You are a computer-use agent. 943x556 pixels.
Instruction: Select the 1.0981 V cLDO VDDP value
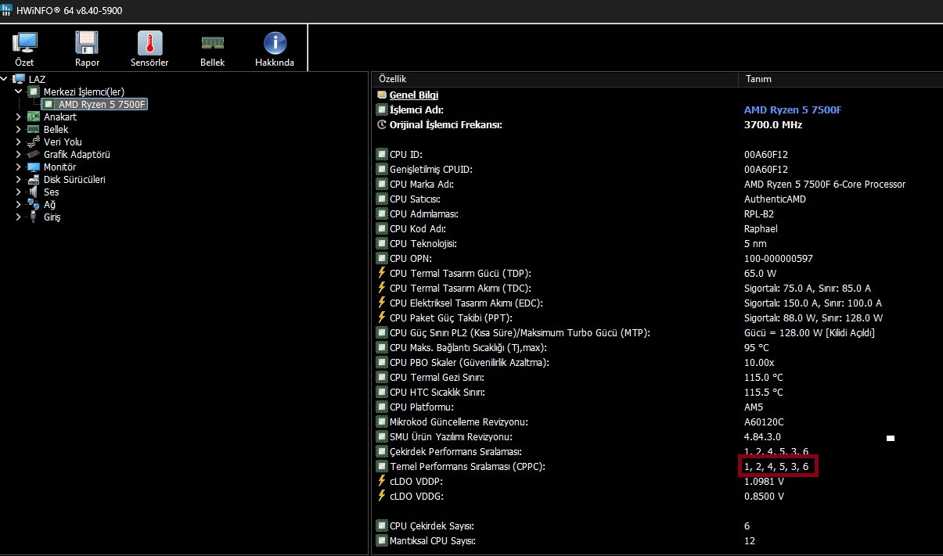point(764,482)
